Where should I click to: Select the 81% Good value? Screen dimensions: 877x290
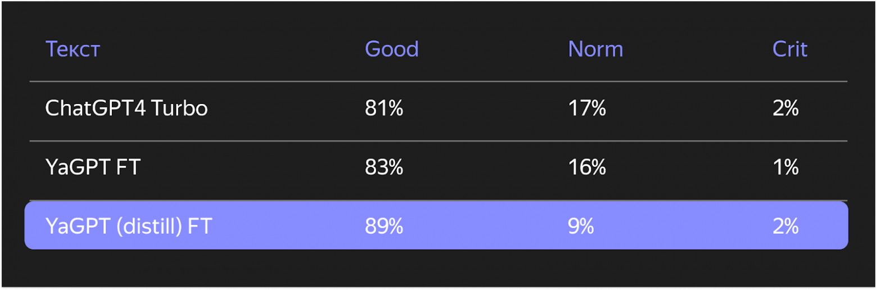[x=384, y=108]
